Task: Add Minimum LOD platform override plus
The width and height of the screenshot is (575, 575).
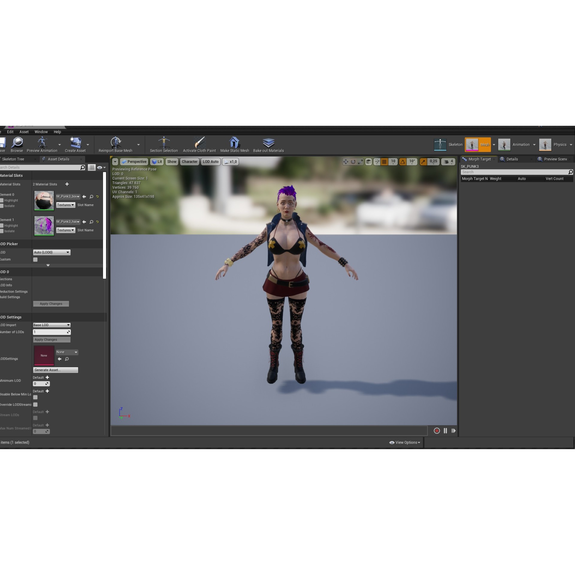Action: (47, 377)
